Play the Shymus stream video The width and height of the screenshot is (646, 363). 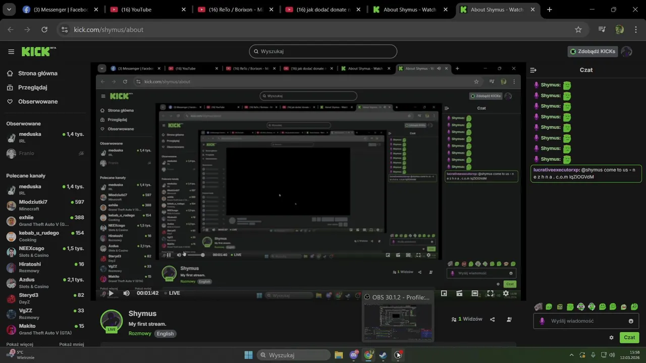click(111, 293)
